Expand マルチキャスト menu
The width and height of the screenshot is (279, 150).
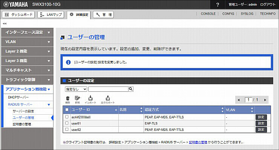(x=27, y=70)
